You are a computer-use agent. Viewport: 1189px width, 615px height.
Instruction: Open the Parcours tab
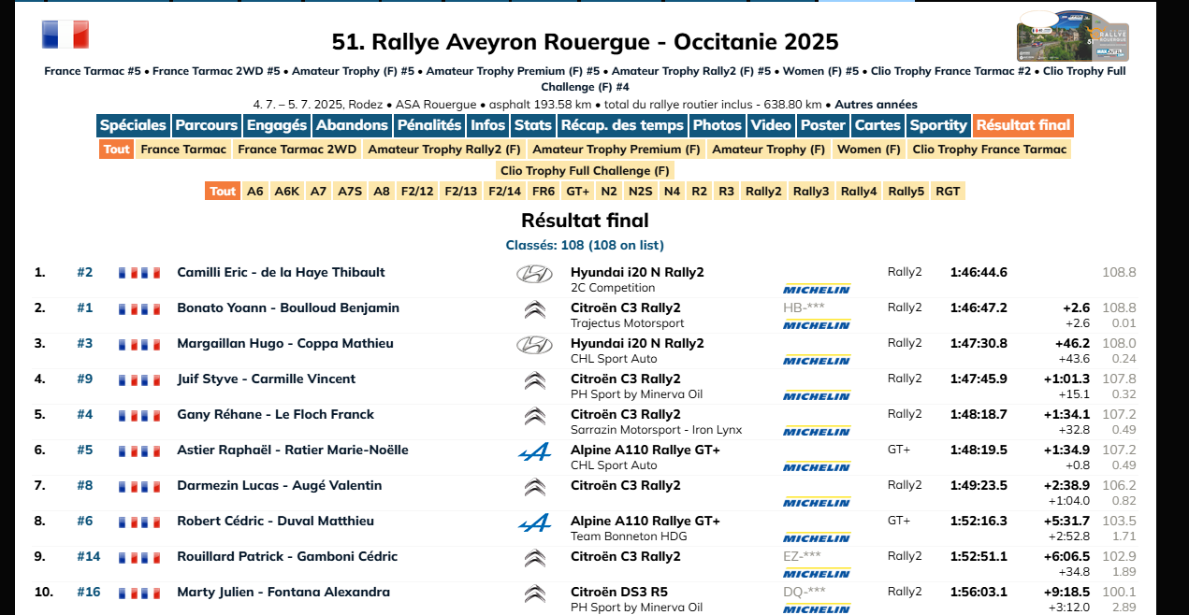[207, 125]
